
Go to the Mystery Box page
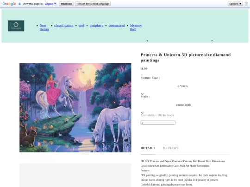click(x=136, y=27)
